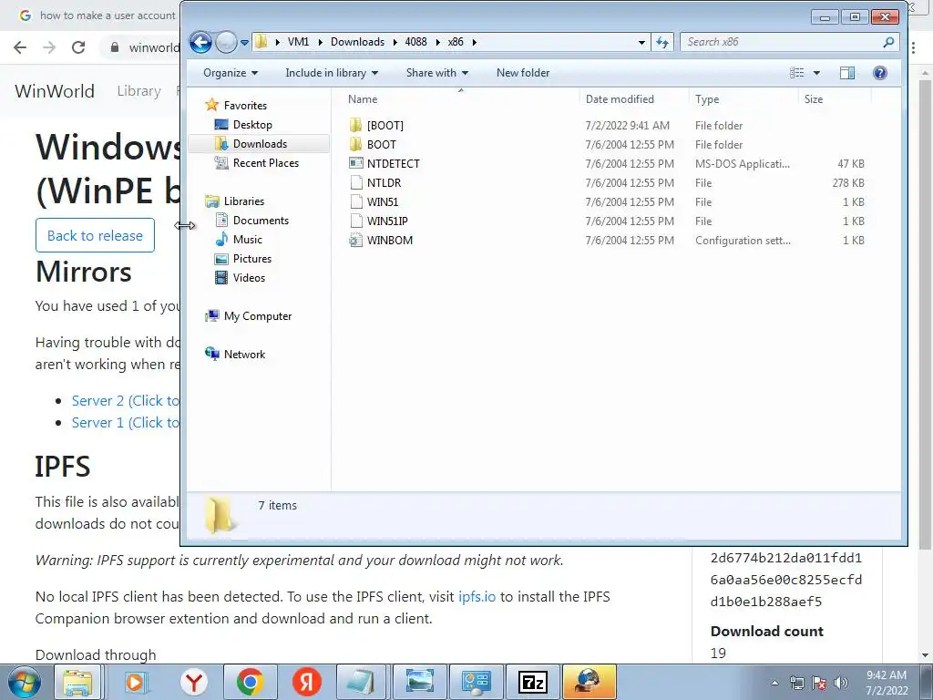Click the change view icon

click(796, 73)
